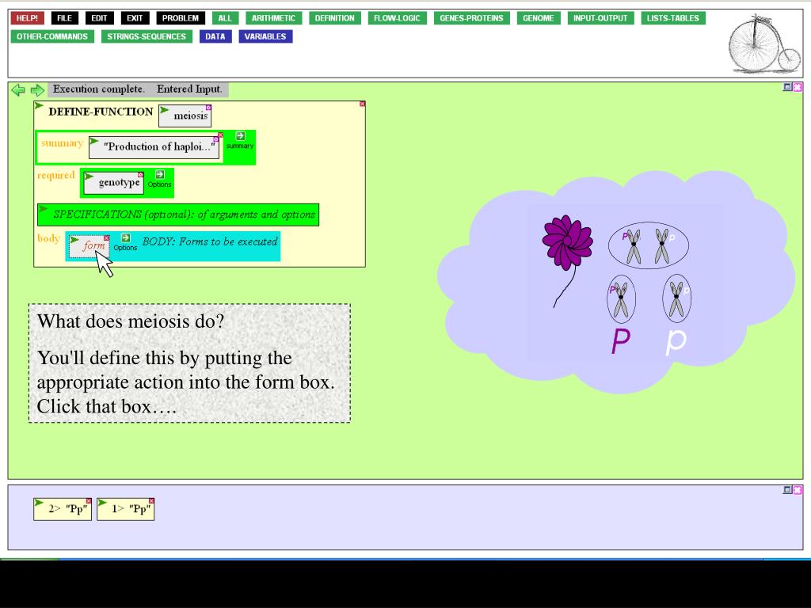Click the 1> "Pp" result box
This screenshot has height=608, width=811.
click(126, 509)
